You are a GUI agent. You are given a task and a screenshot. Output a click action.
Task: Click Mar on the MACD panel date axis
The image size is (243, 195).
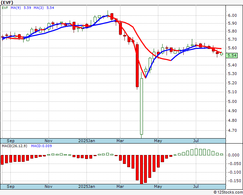[120, 186]
